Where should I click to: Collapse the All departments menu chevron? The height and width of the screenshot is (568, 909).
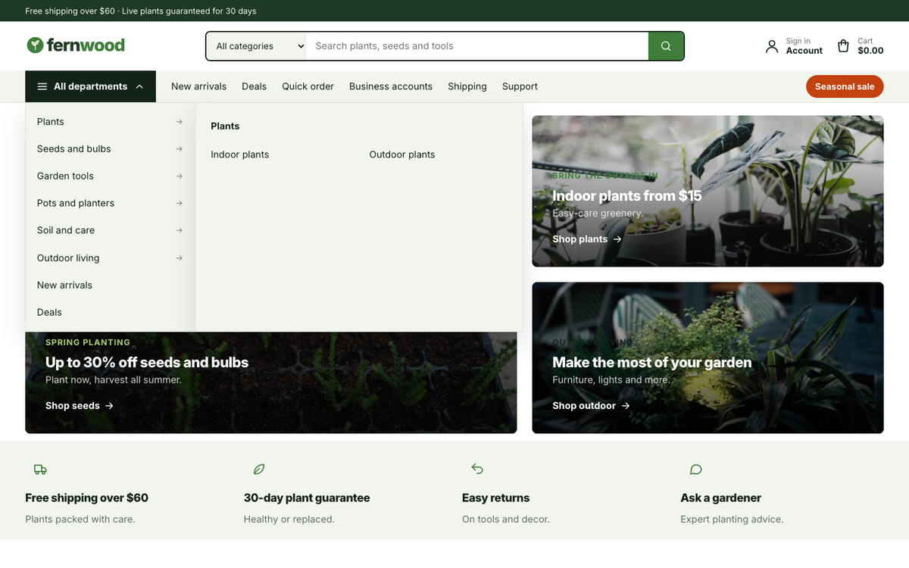139,86
